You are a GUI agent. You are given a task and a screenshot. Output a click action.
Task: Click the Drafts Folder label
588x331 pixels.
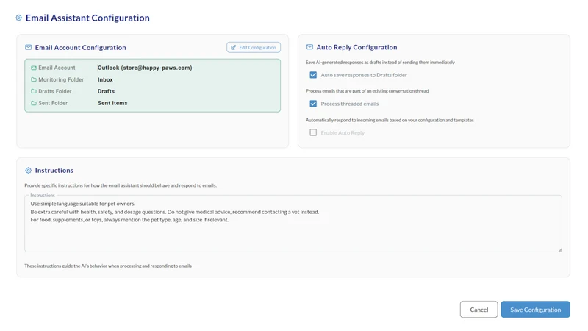[54, 91]
